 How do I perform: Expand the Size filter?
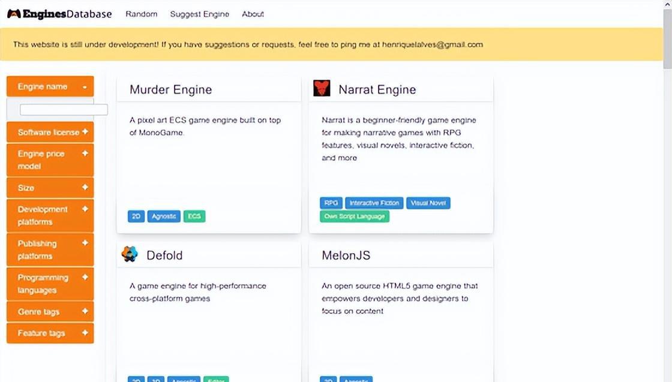point(50,188)
